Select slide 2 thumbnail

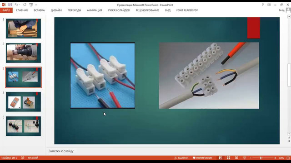(23, 53)
